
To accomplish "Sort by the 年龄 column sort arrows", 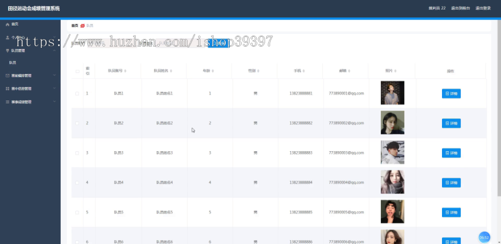I will point(213,71).
